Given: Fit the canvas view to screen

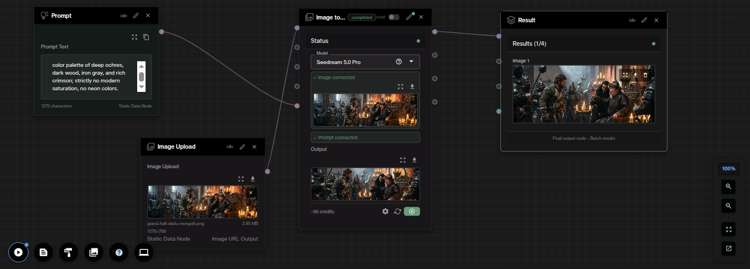Looking at the screenshot, I should tap(728, 229).
